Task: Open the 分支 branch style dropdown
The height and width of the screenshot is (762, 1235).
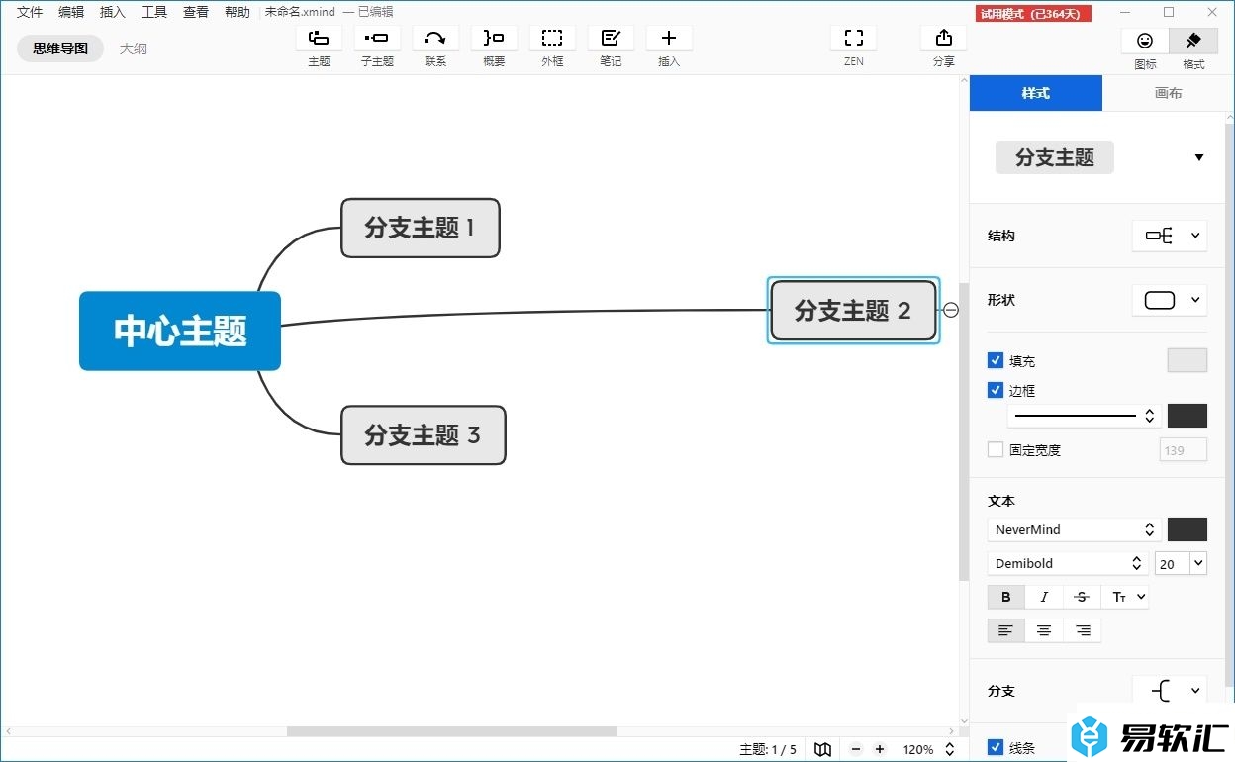Action: click(x=1170, y=691)
